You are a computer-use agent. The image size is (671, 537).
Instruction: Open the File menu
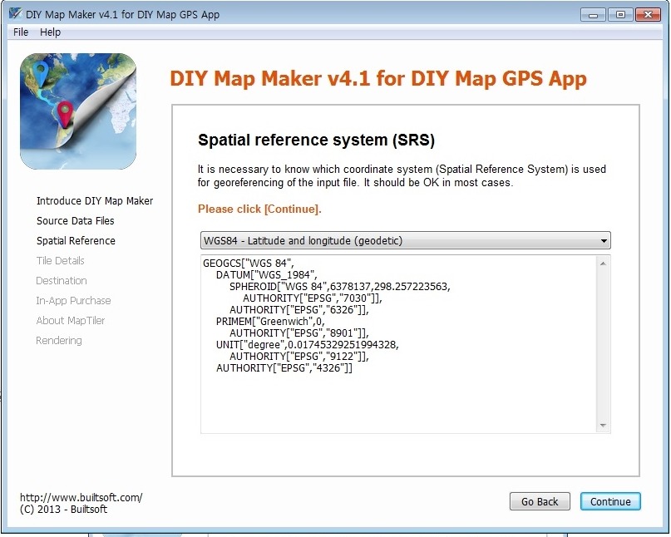(x=21, y=32)
